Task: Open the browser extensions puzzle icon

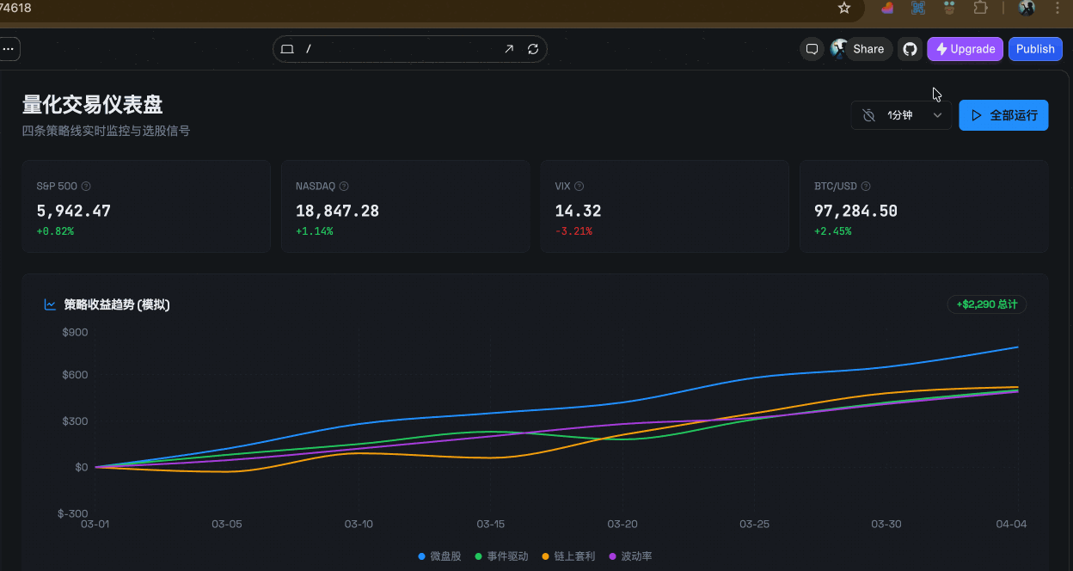Action: pos(980,8)
